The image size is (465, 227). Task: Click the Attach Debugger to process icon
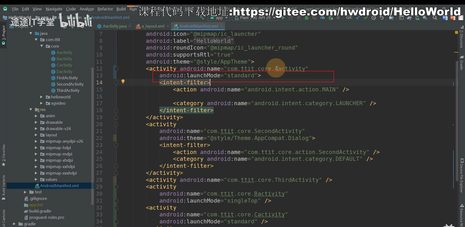[331, 18]
